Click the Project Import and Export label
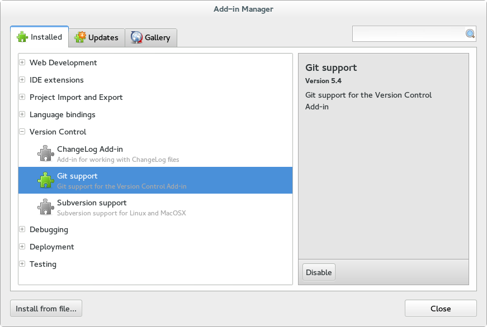 [76, 97]
